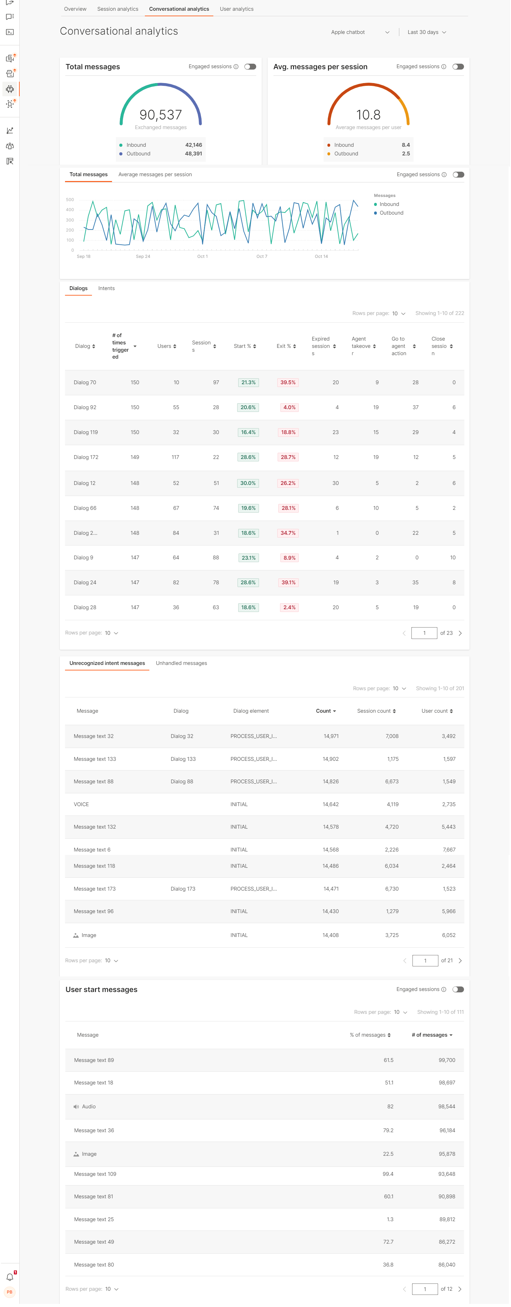Open Rows per page dropdown above Dialogs table
511x1307 pixels.
pos(399,314)
